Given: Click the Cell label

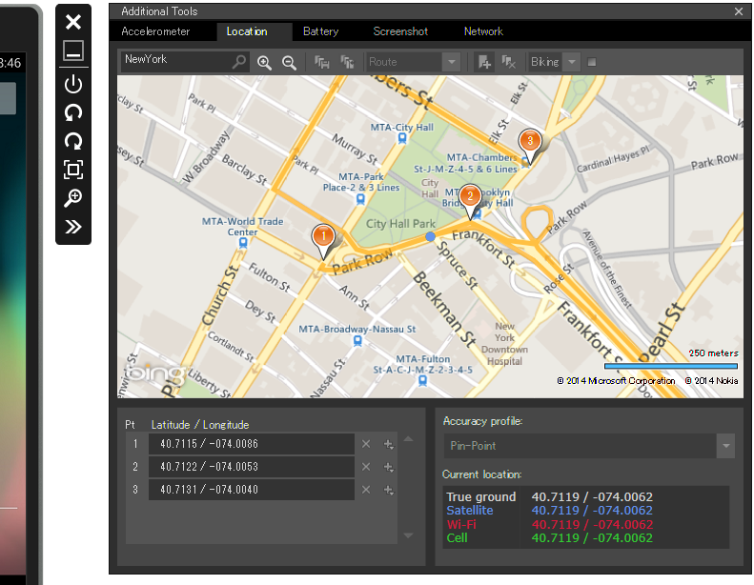Looking at the screenshot, I should point(457,538).
